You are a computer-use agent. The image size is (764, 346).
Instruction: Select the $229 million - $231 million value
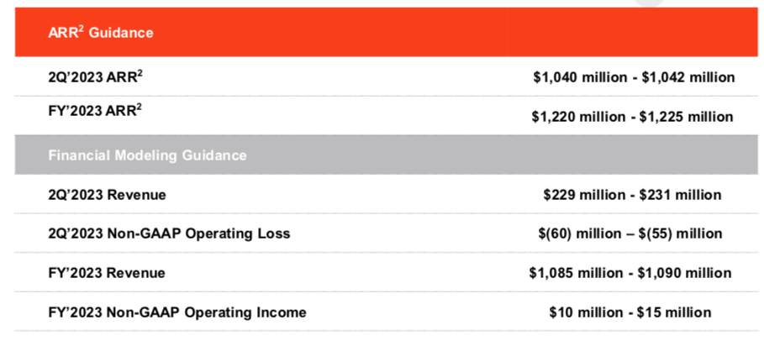click(x=632, y=195)
